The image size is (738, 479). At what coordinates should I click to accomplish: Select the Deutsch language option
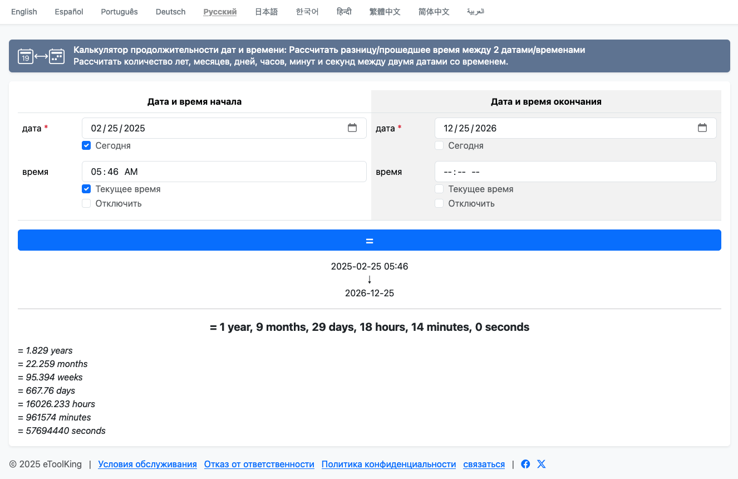(x=170, y=12)
